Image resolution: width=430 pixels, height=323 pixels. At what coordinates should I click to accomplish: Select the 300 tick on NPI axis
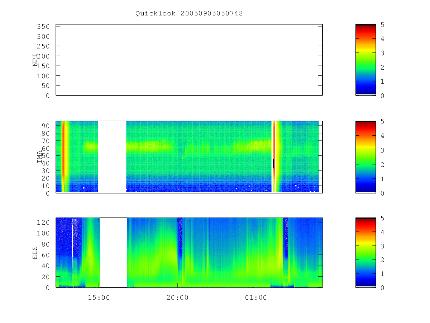[43, 36]
